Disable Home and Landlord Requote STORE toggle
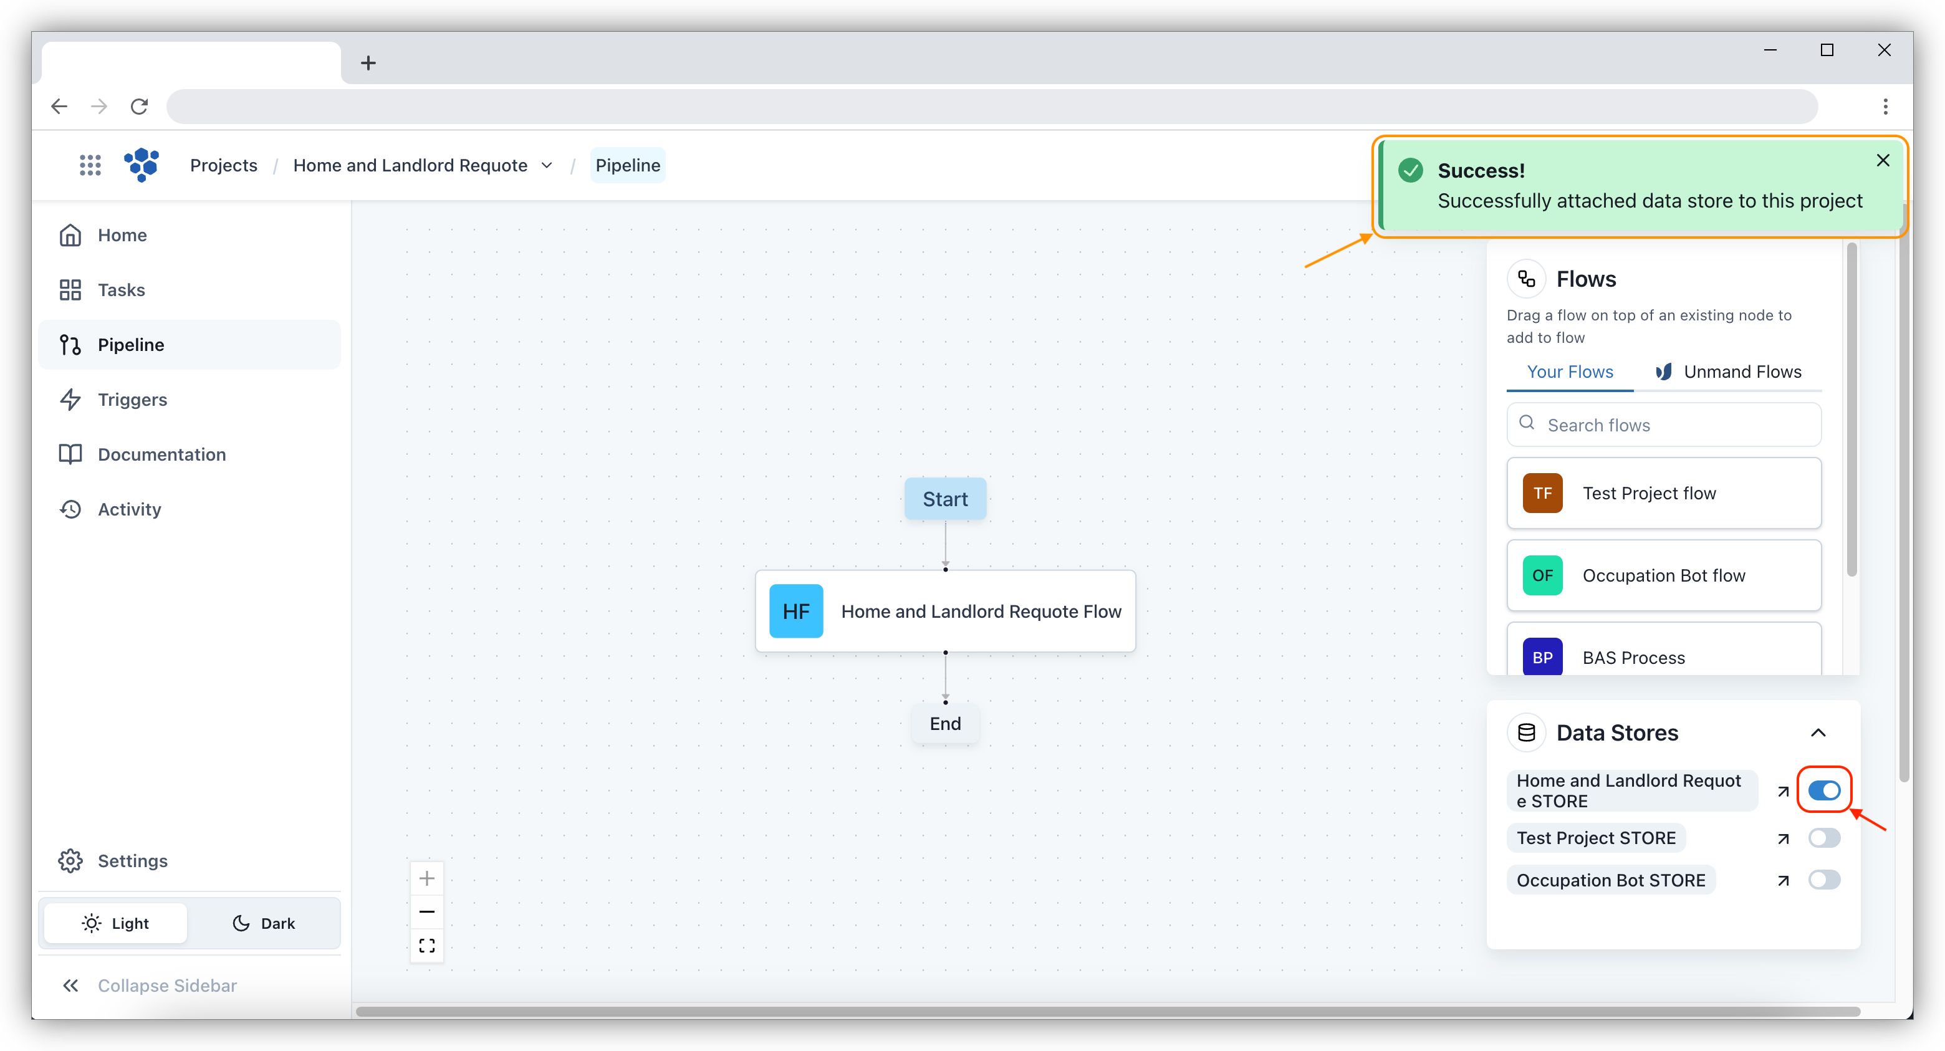Screen dimensions: 1945x1051 [x=1823, y=790]
